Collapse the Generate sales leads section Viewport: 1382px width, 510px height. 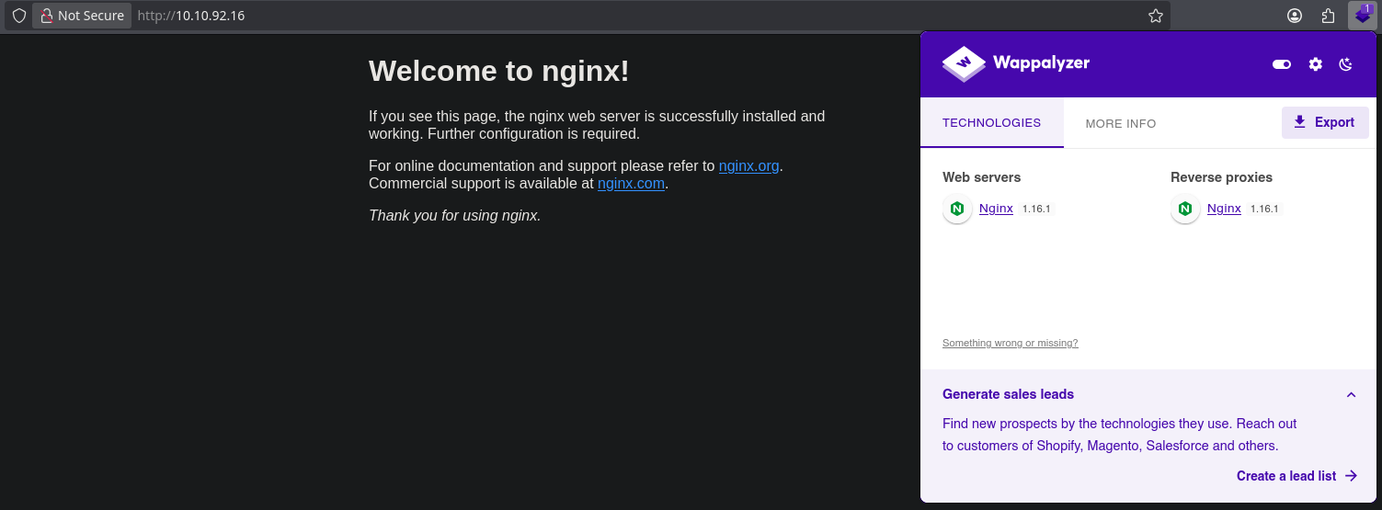(x=1351, y=394)
